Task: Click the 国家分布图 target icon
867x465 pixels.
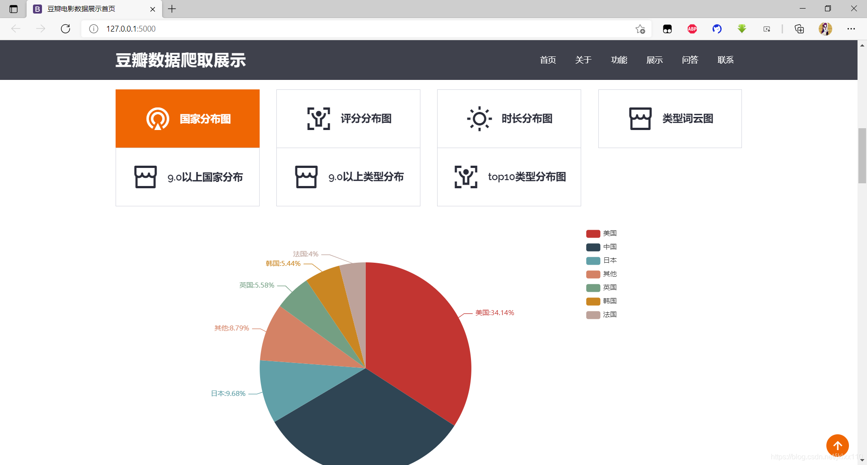Action: click(x=158, y=119)
